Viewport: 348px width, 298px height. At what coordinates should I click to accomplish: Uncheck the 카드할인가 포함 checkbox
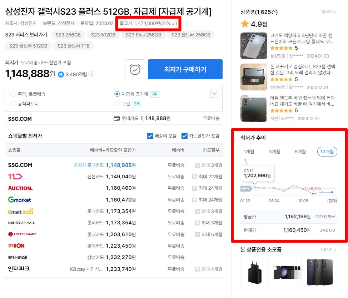click(x=184, y=136)
